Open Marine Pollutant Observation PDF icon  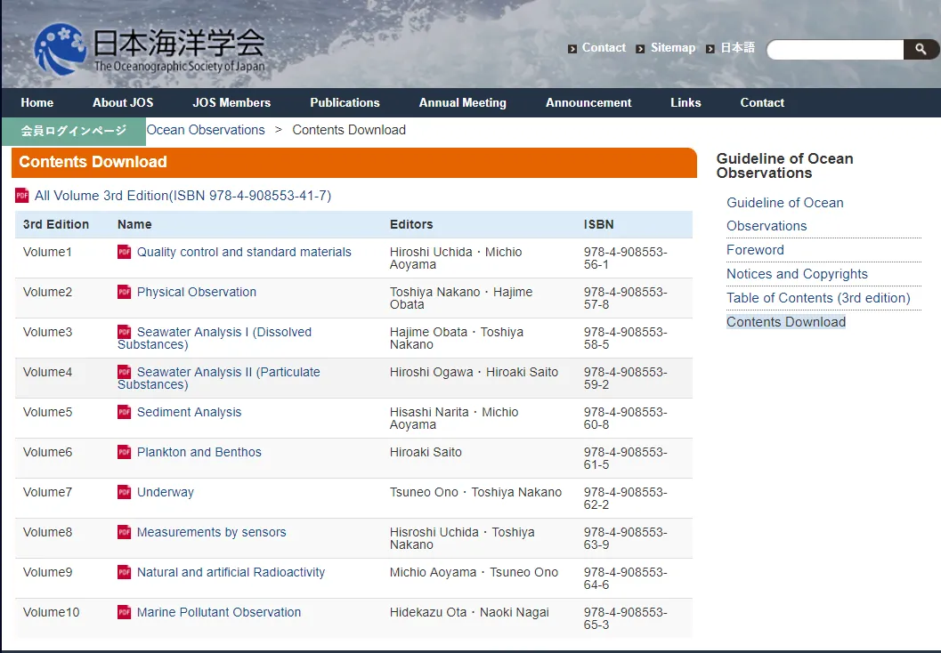click(x=124, y=613)
